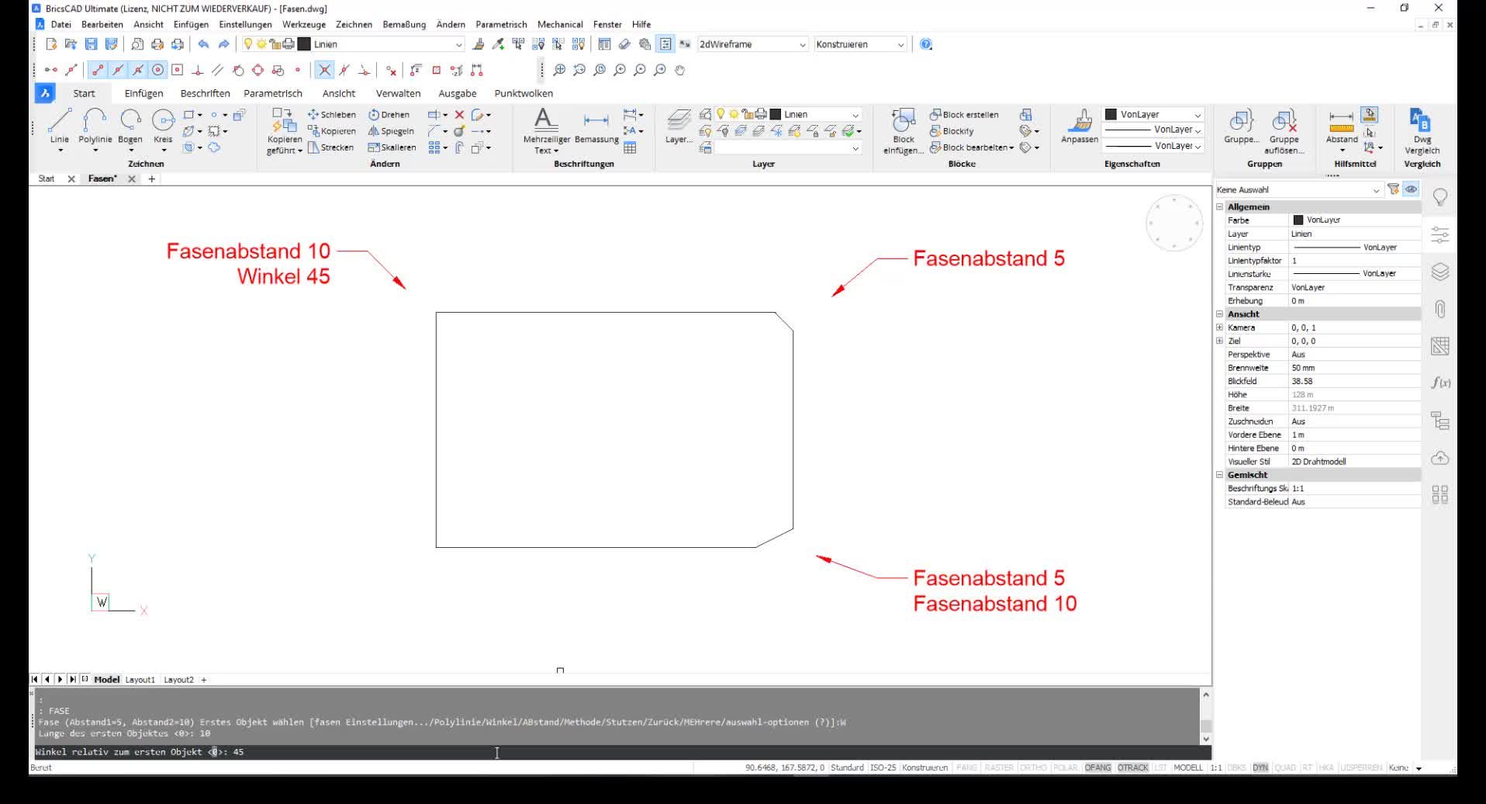
Task: Open Mehrzeiliger Text tool
Action: pyautogui.click(x=546, y=130)
